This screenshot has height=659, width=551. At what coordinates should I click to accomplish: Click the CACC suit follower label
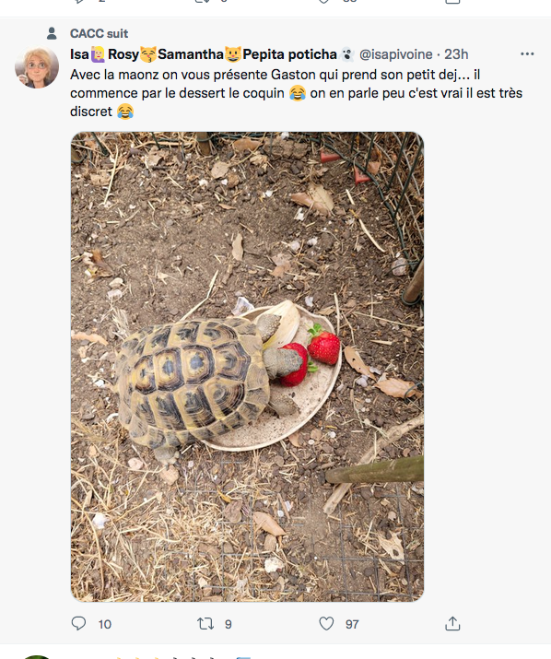click(100, 33)
